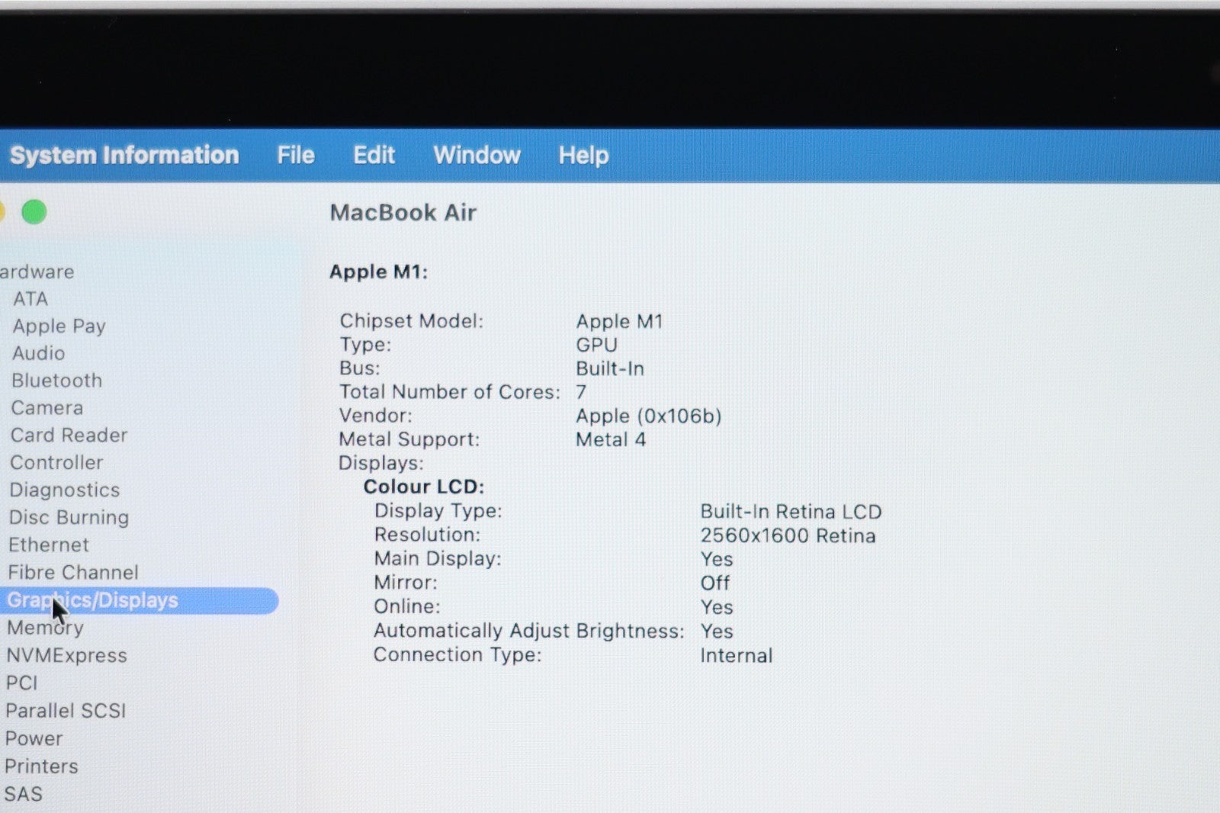Select ATA in the hardware sidebar

point(30,299)
